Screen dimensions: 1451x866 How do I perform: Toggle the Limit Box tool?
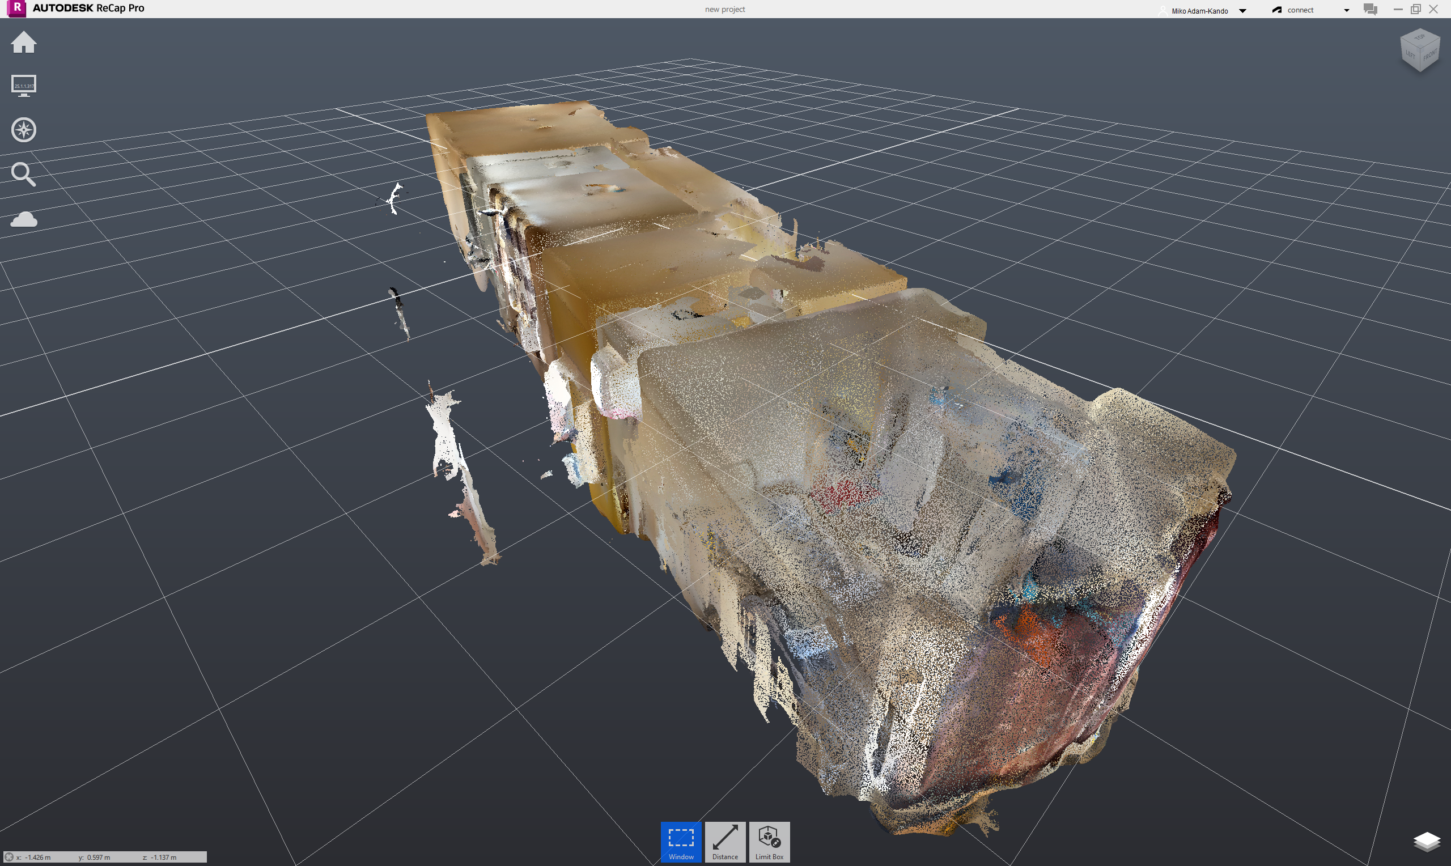769,842
